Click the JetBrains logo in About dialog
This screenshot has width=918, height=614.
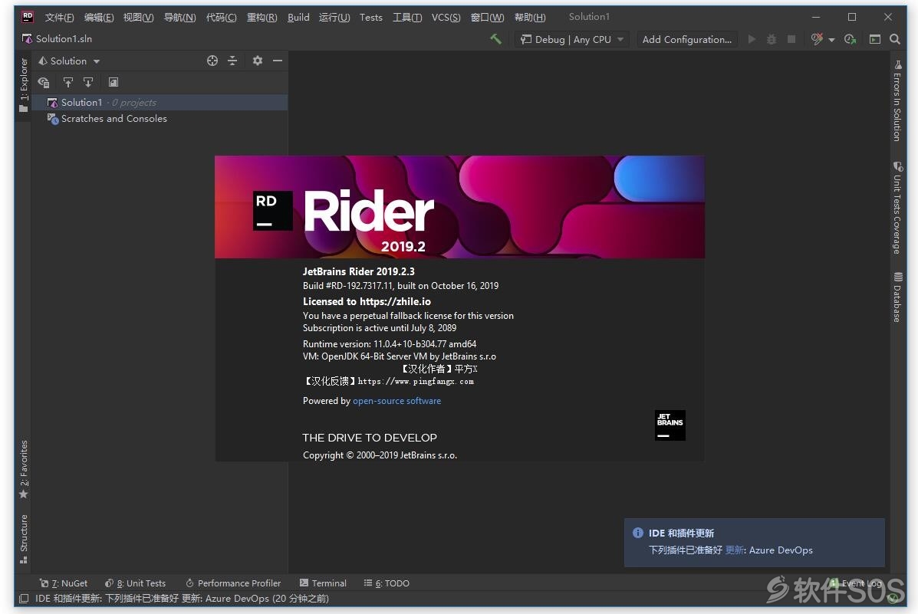[670, 425]
